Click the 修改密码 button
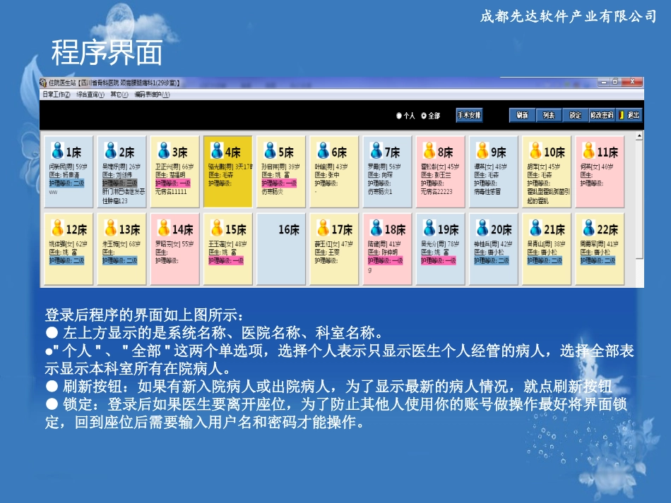Viewport: 671px width, 503px height. (602, 116)
